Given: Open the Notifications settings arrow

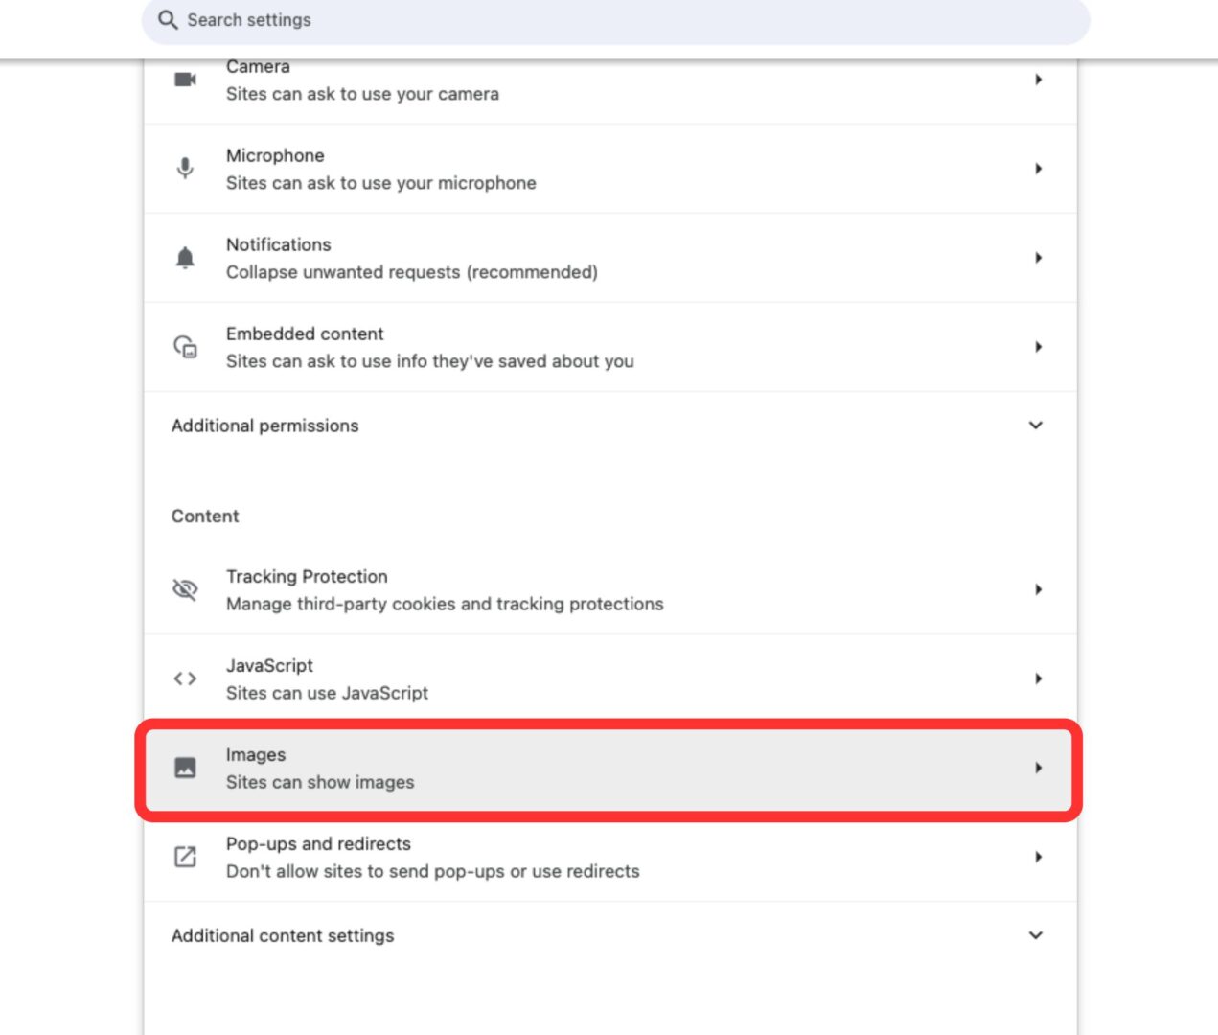Looking at the screenshot, I should coord(1039,258).
